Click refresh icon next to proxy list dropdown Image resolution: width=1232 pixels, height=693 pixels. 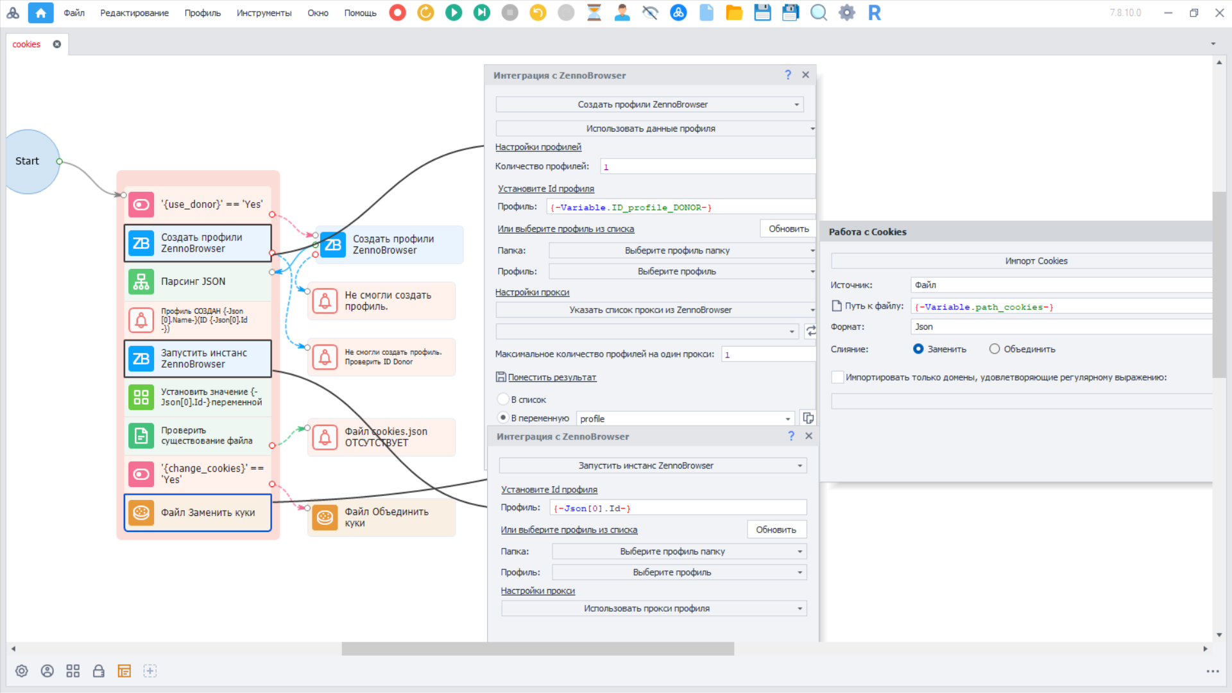[811, 331]
